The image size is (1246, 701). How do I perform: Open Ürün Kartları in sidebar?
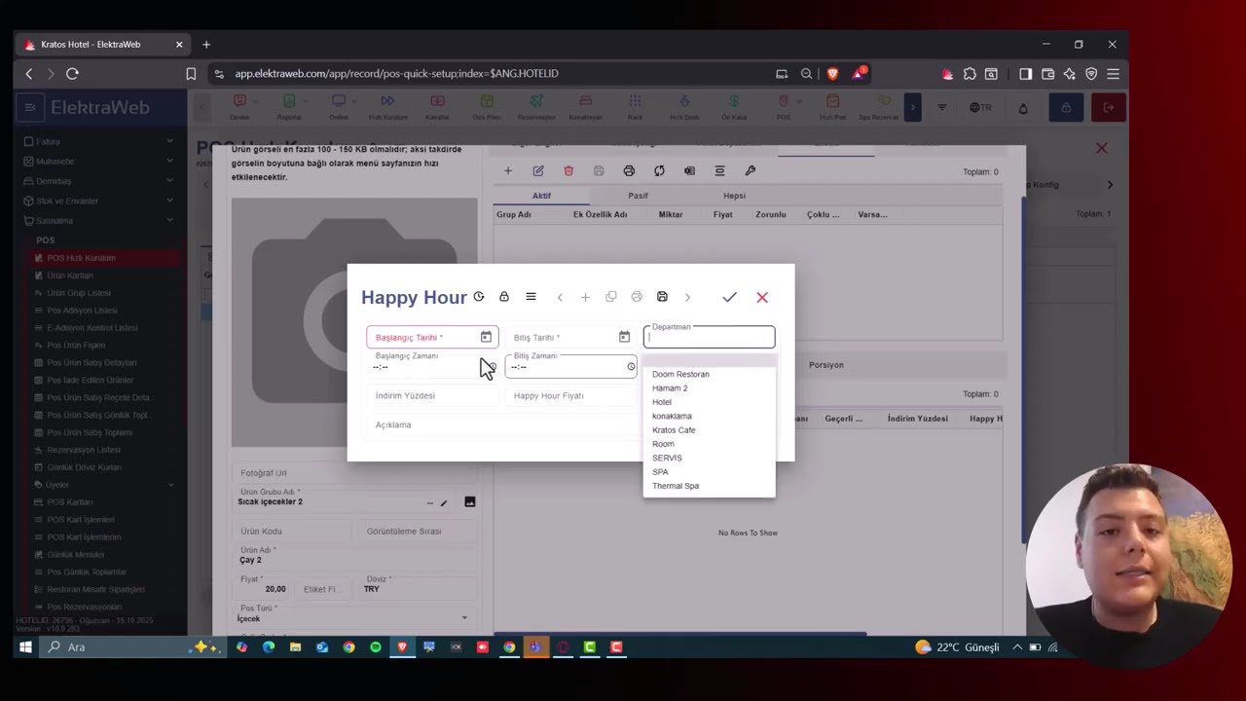70,276
